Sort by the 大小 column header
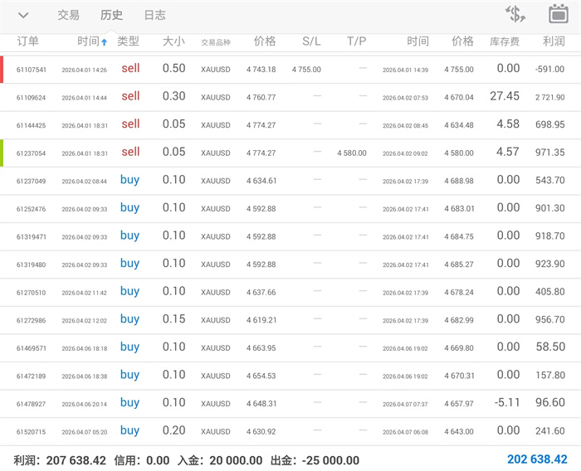581x471 pixels. [x=173, y=41]
